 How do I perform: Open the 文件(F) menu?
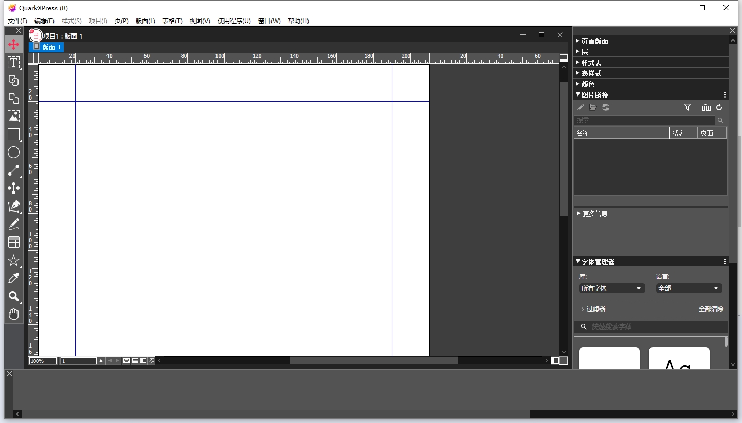tap(17, 21)
